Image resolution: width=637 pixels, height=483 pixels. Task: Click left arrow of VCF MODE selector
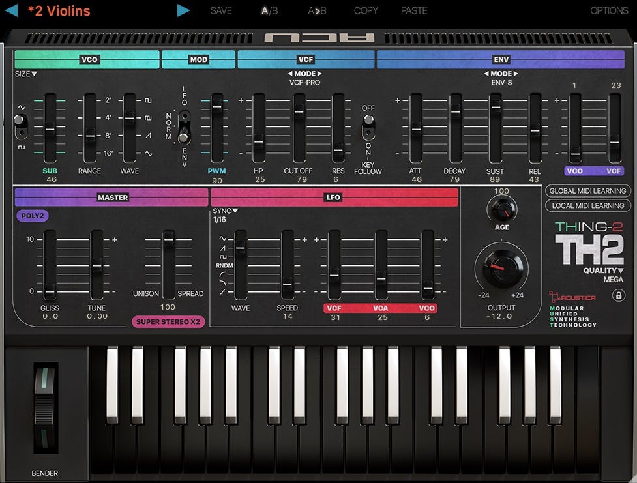coord(290,74)
